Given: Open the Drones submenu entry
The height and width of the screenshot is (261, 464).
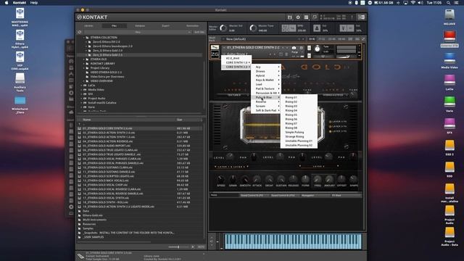Looking at the screenshot, I should coord(266,71).
